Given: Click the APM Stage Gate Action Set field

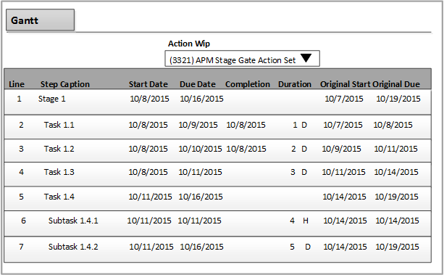Looking at the screenshot, I should pyautogui.click(x=243, y=59).
